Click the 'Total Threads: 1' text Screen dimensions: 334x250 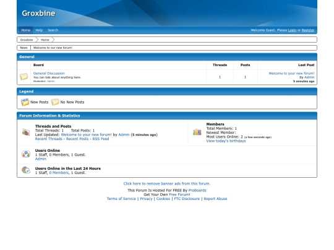[x=49, y=130]
